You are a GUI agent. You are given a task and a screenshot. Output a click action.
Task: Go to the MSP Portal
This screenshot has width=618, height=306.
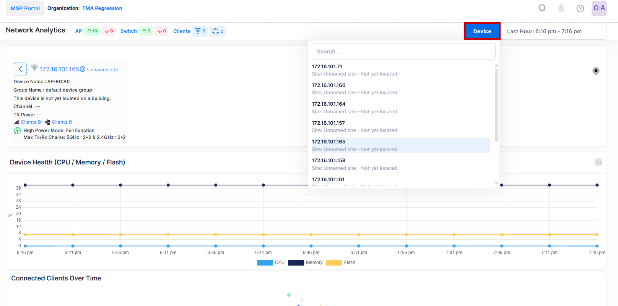25,8
